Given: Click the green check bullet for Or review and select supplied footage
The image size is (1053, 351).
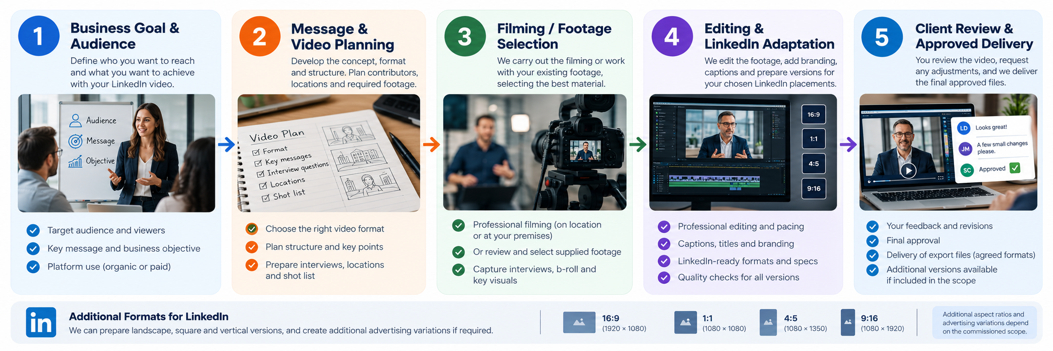Looking at the screenshot, I should pos(458,252).
